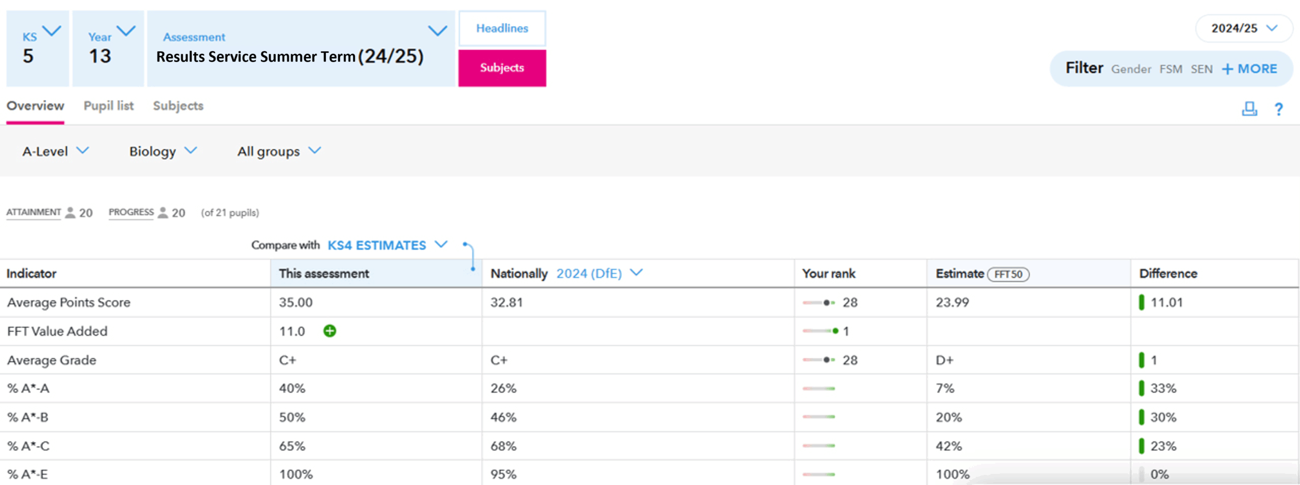1300x485 pixels.
Task: Open the 2024/25 year dropdown
Action: [x=1244, y=28]
